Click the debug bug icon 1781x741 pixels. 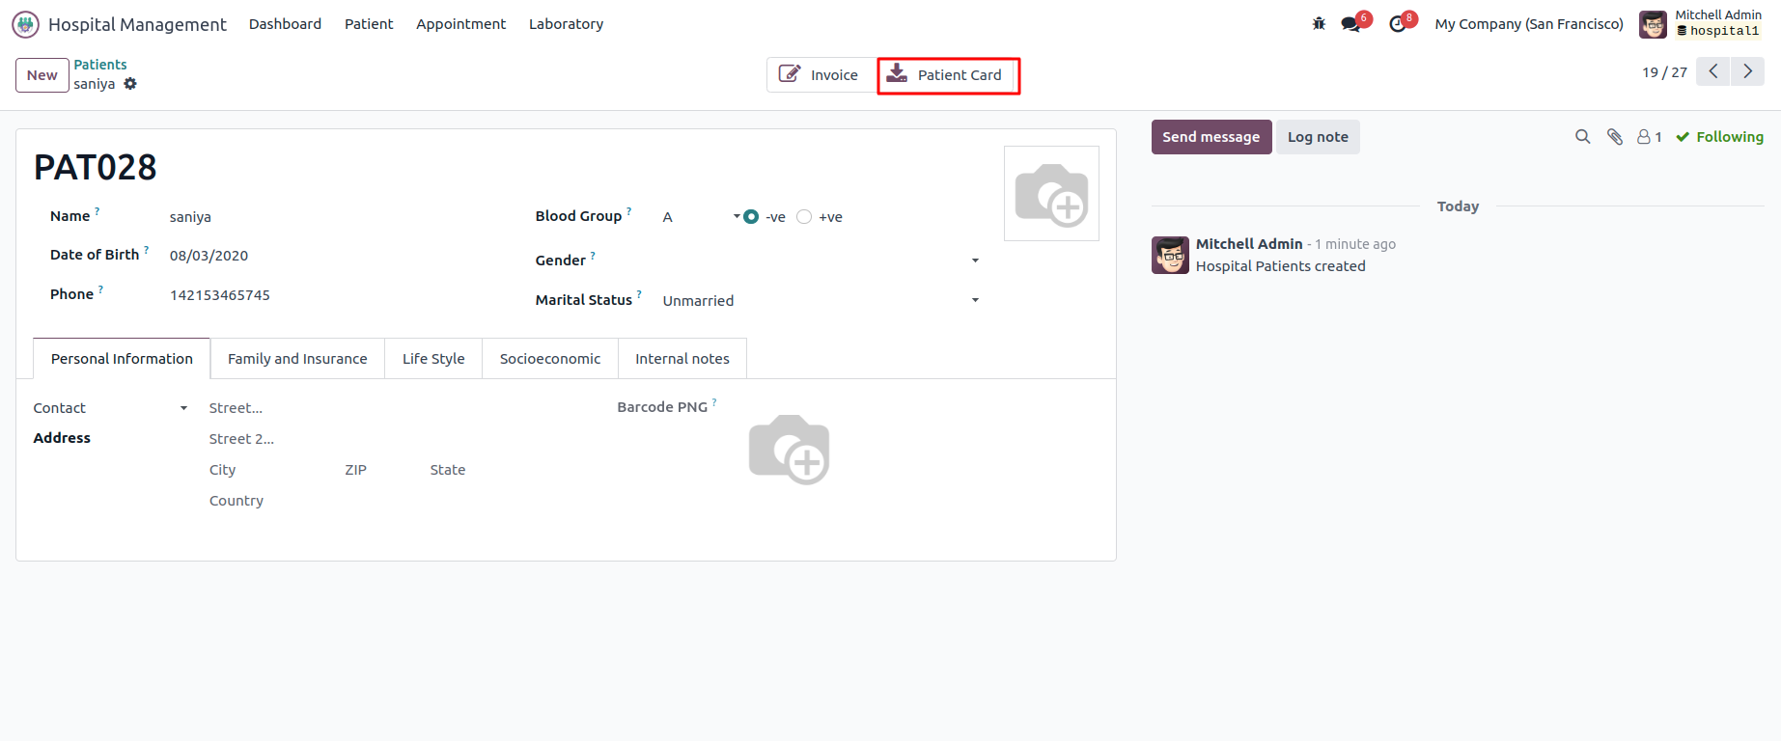[1319, 24]
